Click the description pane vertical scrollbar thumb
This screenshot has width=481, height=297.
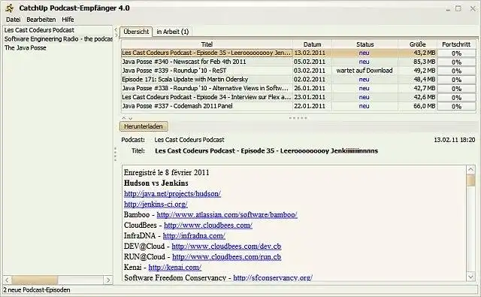[x=470, y=180]
